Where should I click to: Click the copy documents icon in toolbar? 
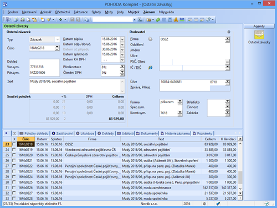(86, 19)
